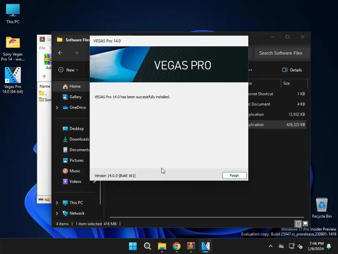Open This PC desktop icon
Image resolution: width=338 pixels, height=254 pixels.
(x=13, y=14)
